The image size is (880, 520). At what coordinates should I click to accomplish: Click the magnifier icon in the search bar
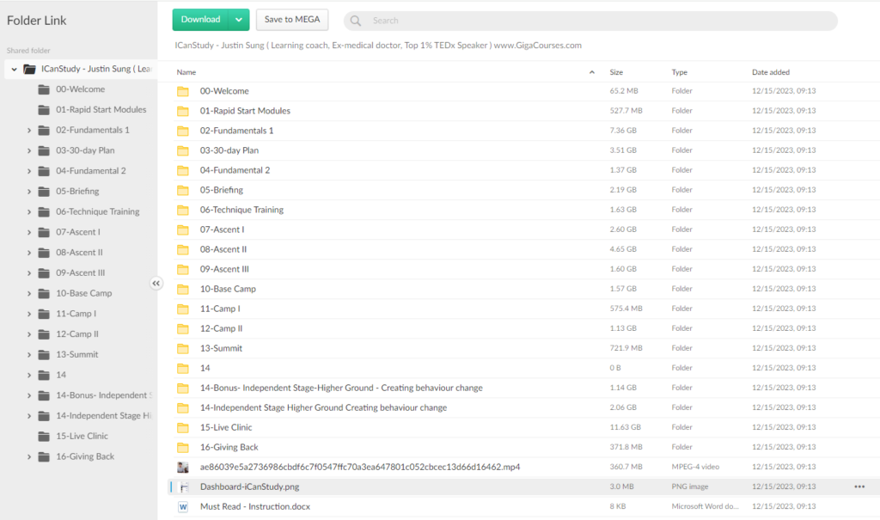click(356, 21)
